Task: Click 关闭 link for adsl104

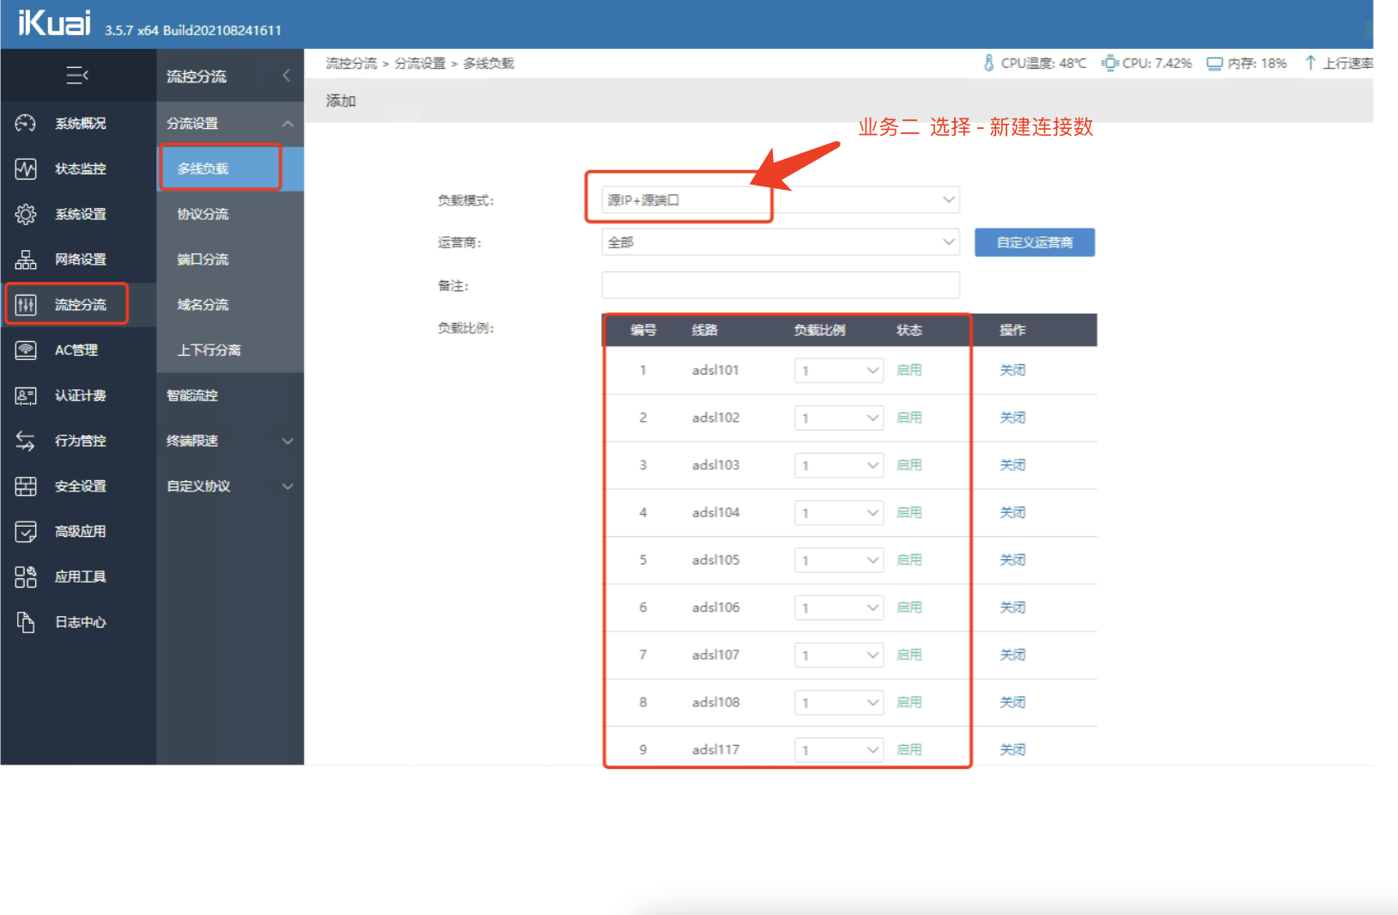Action: [1012, 512]
